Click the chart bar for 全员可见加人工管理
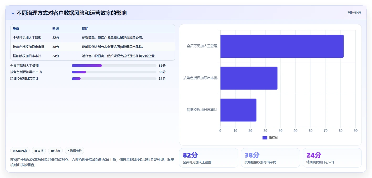Image resolution: width=372 pixels, height=178 pixels. click(282, 46)
